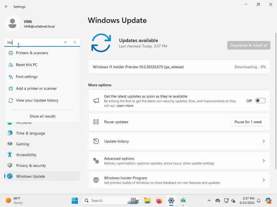Screen dimensions: 277x207
Task: Select Font settings search suggestion
Action: pos(42,77)
